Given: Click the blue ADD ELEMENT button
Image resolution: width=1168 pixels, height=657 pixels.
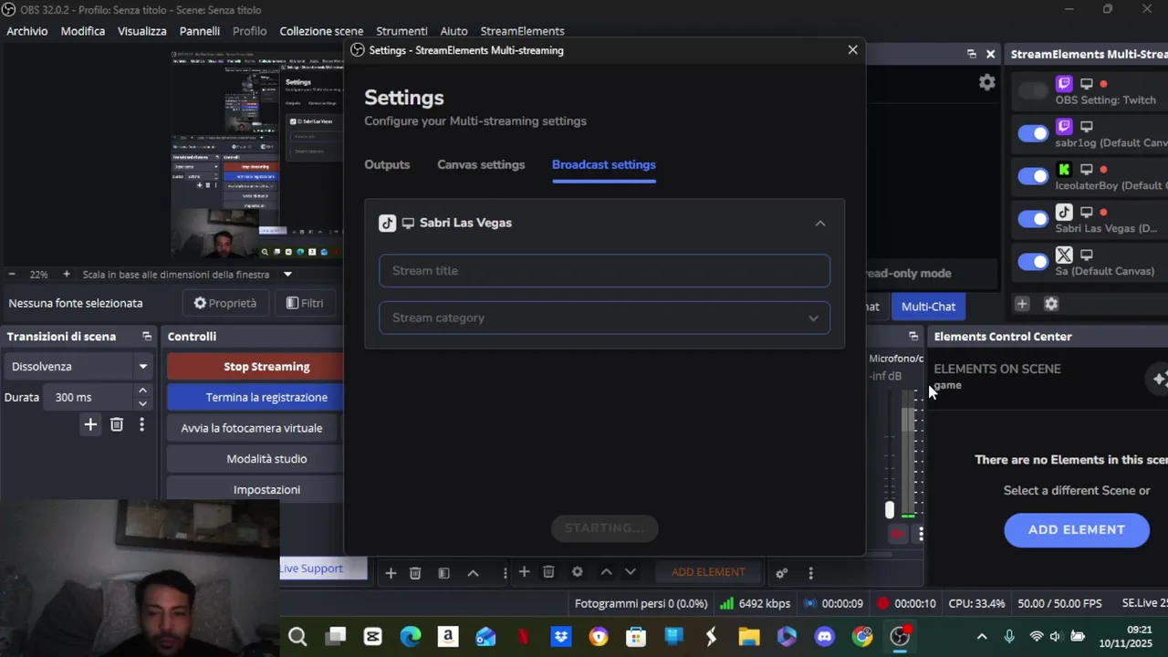Looking at the screenshot, I should (1077, 529).
